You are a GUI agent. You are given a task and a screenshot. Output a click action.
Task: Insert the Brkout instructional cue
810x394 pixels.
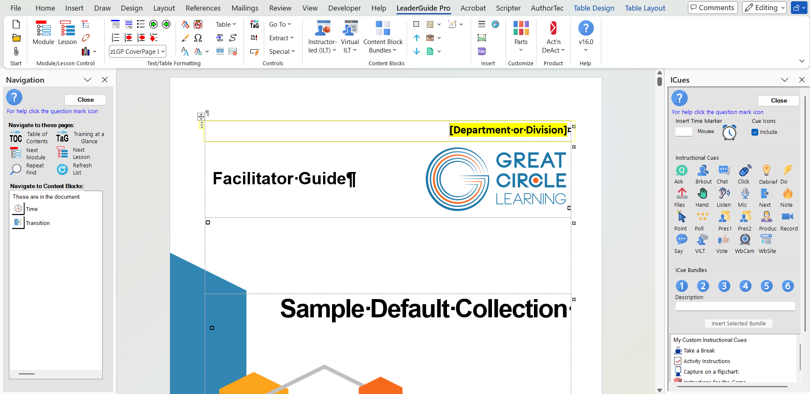(703, 174)
